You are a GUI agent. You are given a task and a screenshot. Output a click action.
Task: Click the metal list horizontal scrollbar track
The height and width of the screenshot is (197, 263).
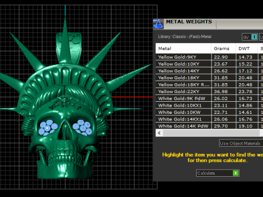pyautogui.click(x=211, y=133)
